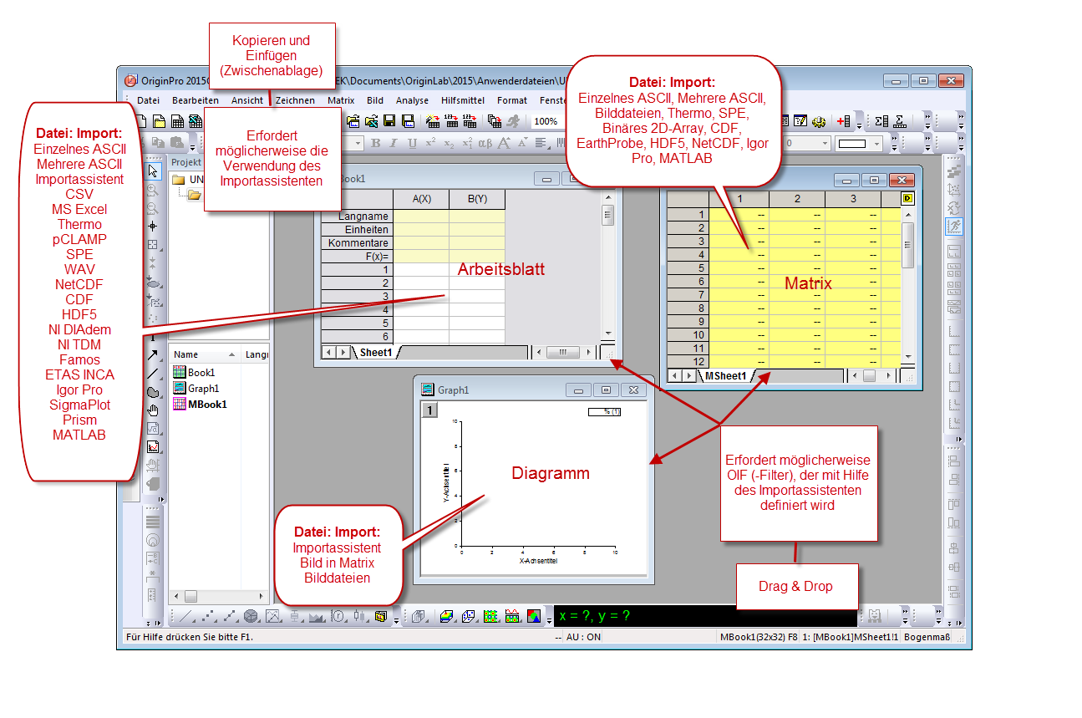Open the Analyse menu
The image size is (1082, 718).
click(x=412, y=100)
